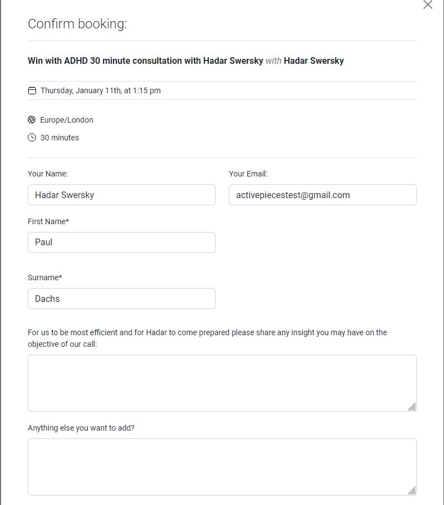The image size is (444, 505).
Task: Select the First Name field containing Paul
Action: 121,243
